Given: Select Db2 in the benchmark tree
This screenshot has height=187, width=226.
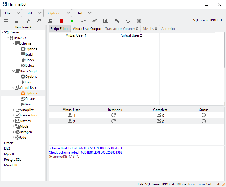Looking at the screenshot, I should [x=7, y=149].
